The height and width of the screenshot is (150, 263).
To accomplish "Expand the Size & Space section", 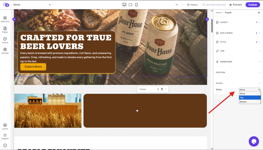I will pyautogui.click(x=238, y=33).
